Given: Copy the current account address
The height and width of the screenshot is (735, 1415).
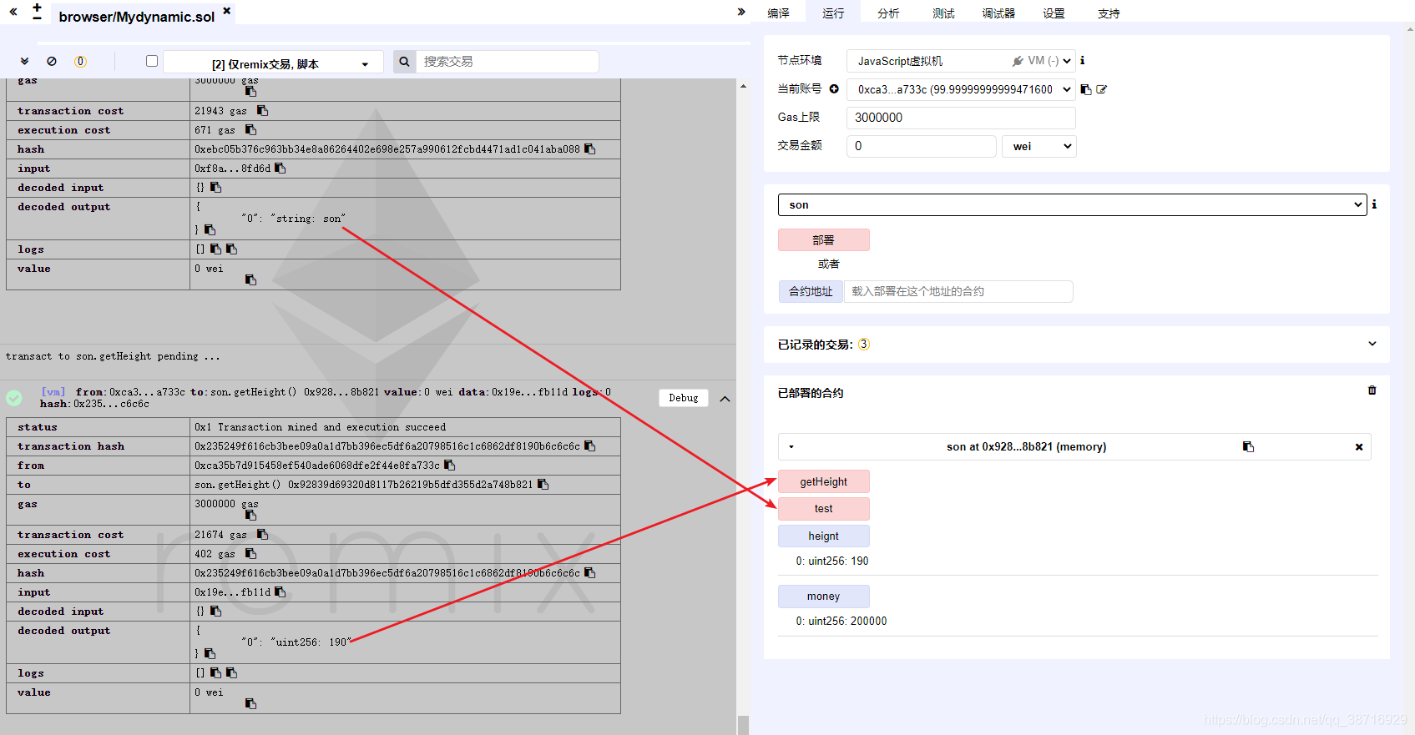Looking at the screenshot, I should pos(1086,89).
